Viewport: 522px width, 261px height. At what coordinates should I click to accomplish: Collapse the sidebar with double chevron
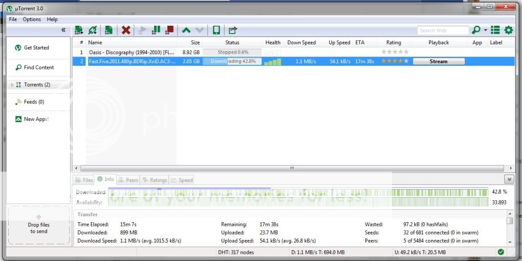63,31
